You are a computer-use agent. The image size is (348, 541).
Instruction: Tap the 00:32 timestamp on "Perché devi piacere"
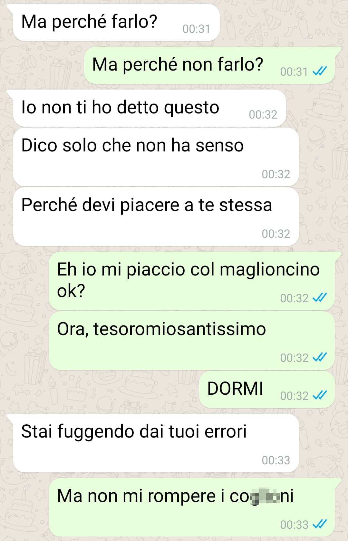coord(276,234)
